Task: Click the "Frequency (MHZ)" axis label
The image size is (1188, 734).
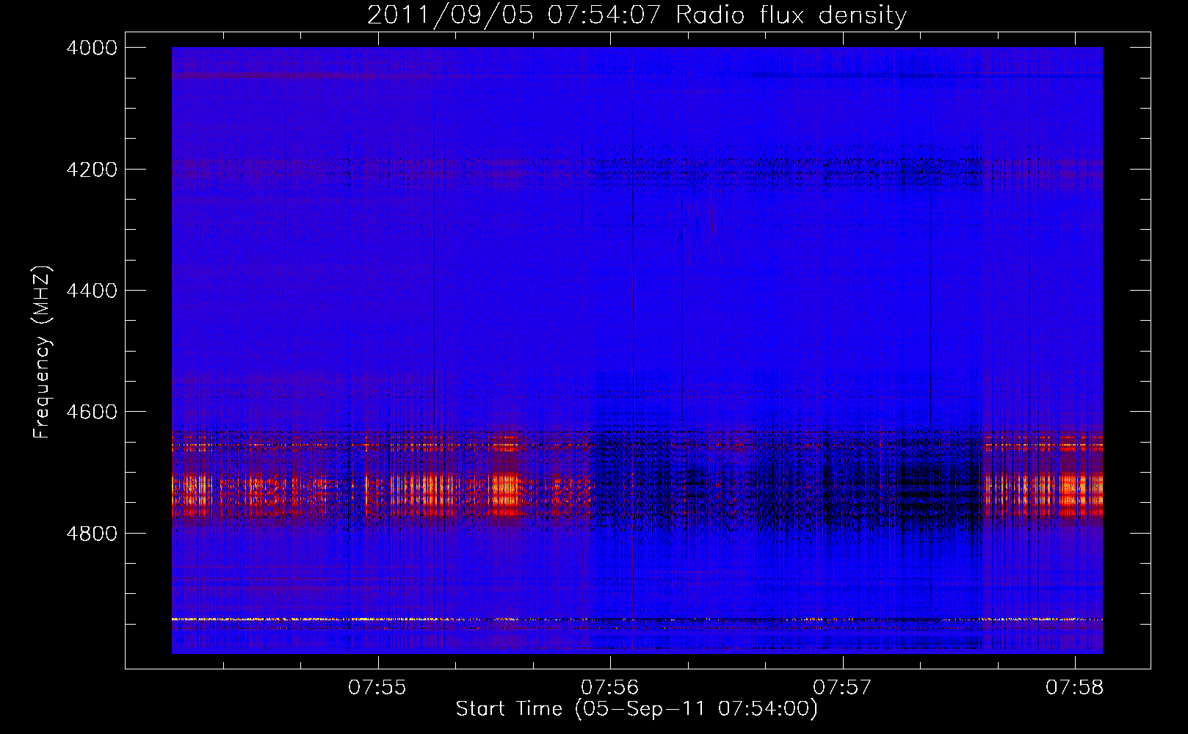Action: point(43,352)
